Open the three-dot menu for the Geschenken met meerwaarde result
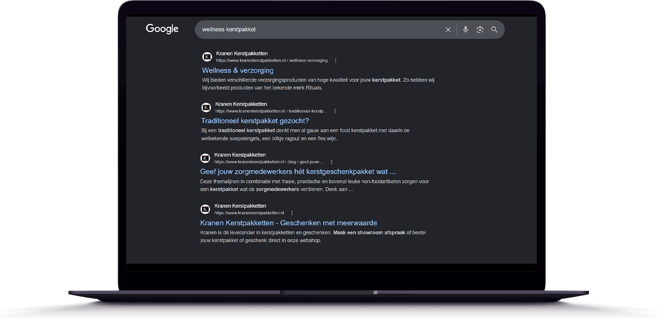 292,213
